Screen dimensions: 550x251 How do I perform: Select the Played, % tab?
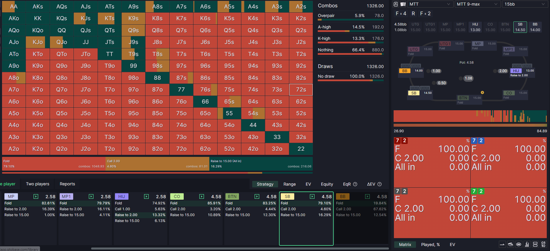coord(430,245)
